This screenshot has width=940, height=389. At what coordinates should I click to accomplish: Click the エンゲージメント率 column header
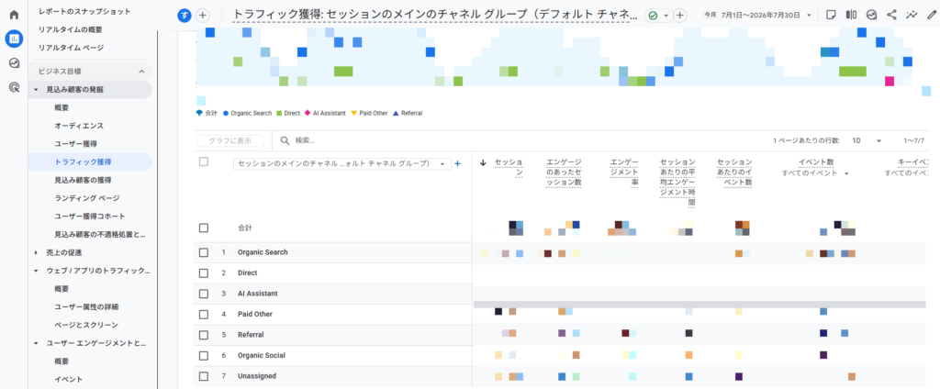point(623,173)
